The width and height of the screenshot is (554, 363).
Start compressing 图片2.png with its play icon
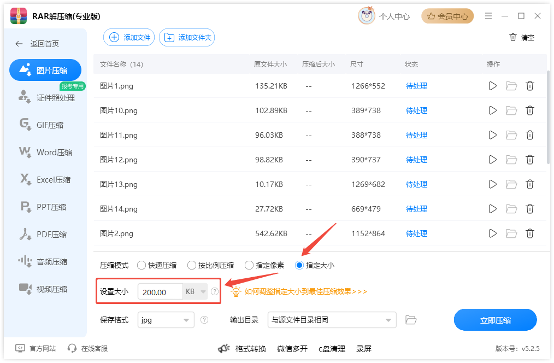tap(492, 233)
